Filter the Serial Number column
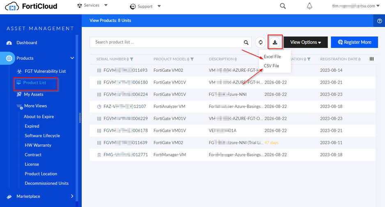 (132, 59)
